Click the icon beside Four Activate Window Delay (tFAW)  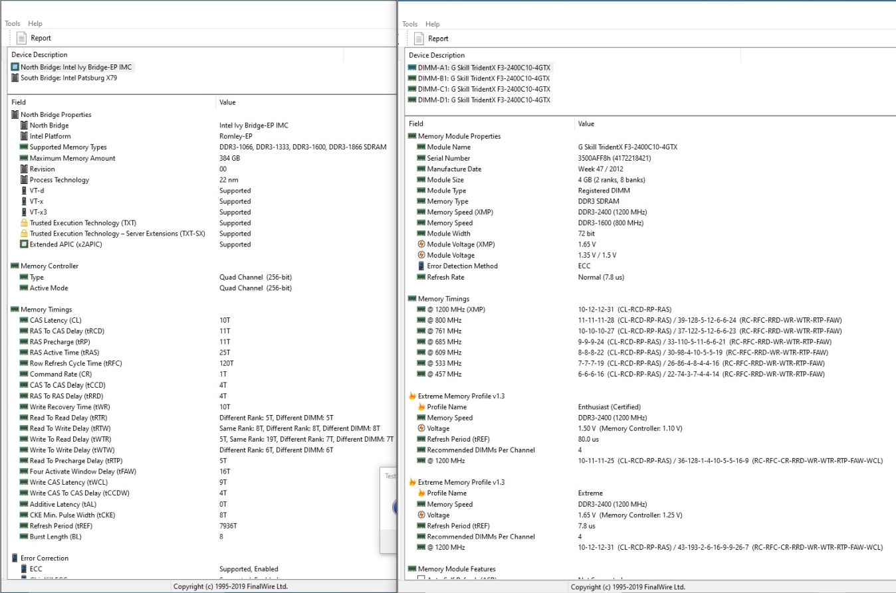25,471
